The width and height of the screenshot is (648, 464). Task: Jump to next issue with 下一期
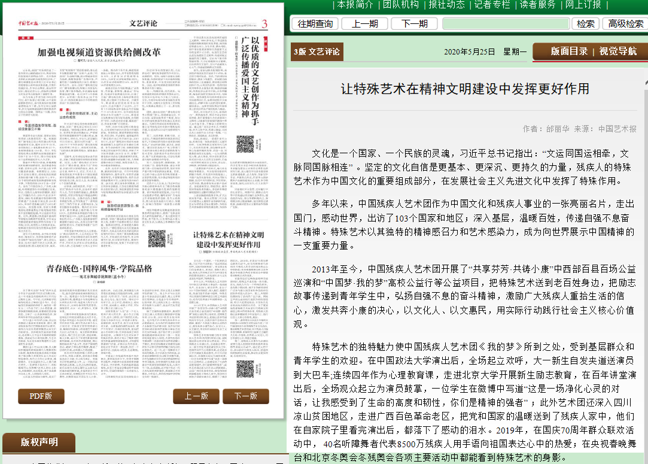tap(414, 24)
